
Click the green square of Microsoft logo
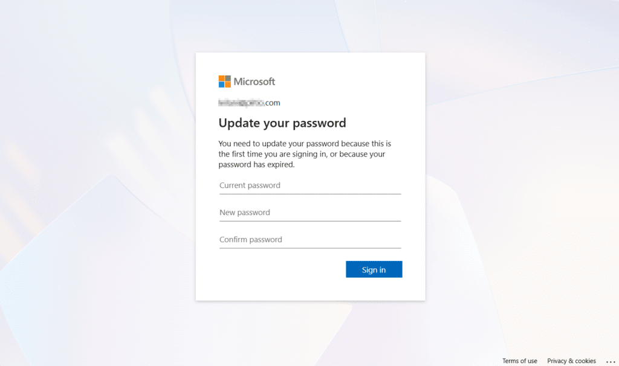click(228, 78)
